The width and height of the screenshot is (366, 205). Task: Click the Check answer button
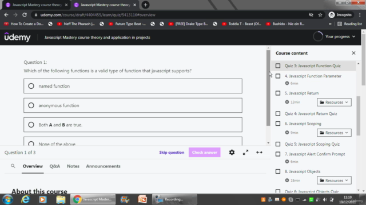(x=205, y=153)
